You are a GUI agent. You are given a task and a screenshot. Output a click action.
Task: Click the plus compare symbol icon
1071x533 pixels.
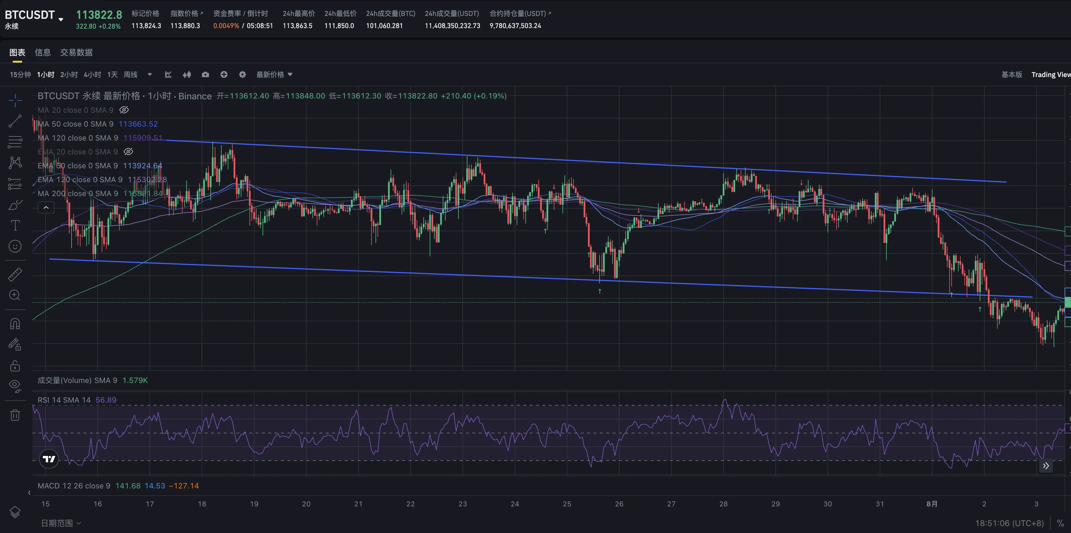[x=224, y=74]
